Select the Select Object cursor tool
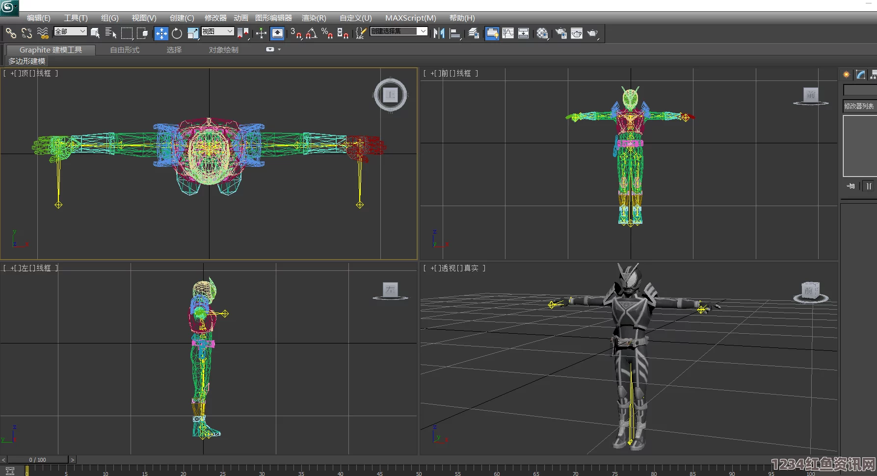Screen dimensions: 877x476 (95, 33)
